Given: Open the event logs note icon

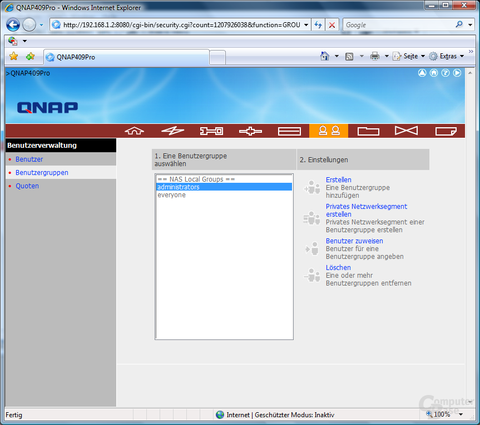Looking at the screenshot, I should pyautogui.click(x=446, y=131).
